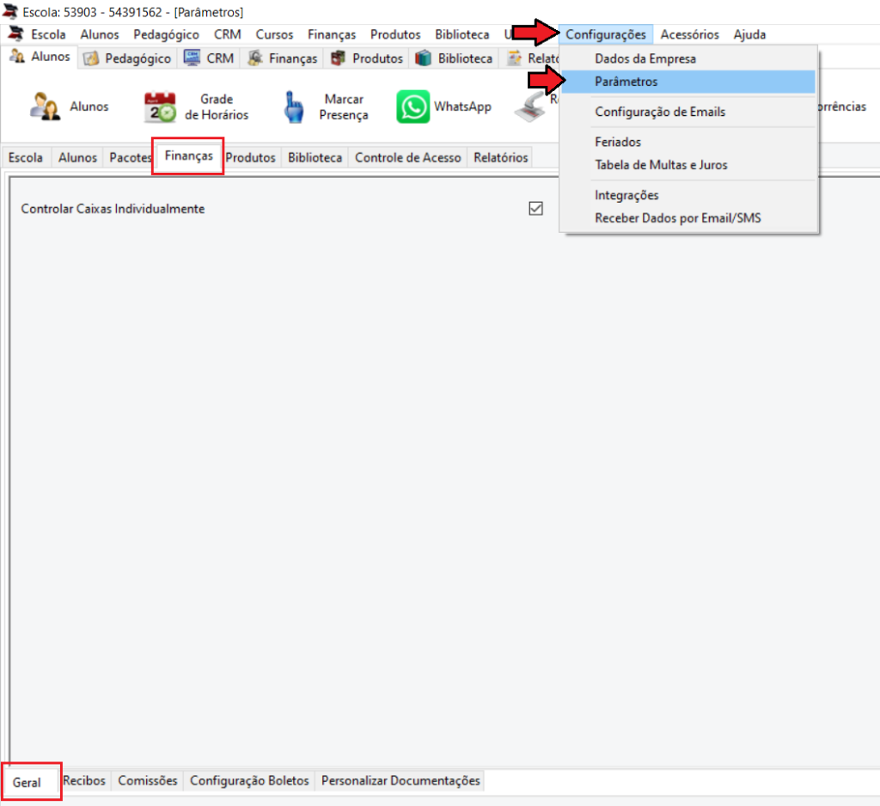Open the Alunos menu in menu bar
This screenshot has width=880, height=806.
pos(100,34)
